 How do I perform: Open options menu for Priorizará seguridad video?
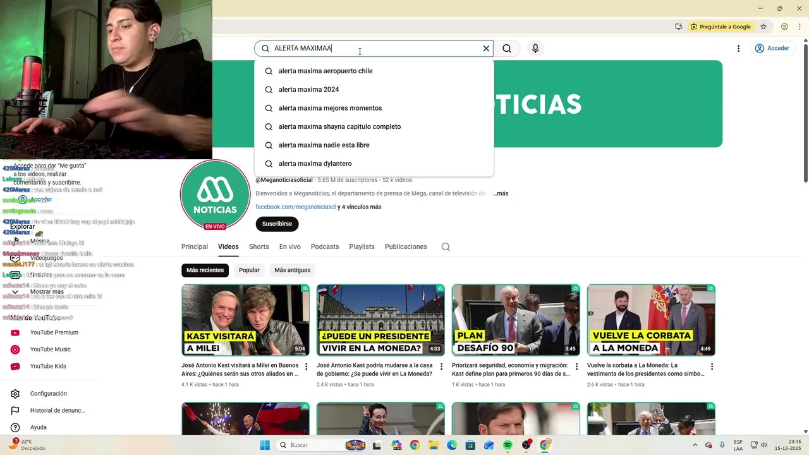(577, 367)
